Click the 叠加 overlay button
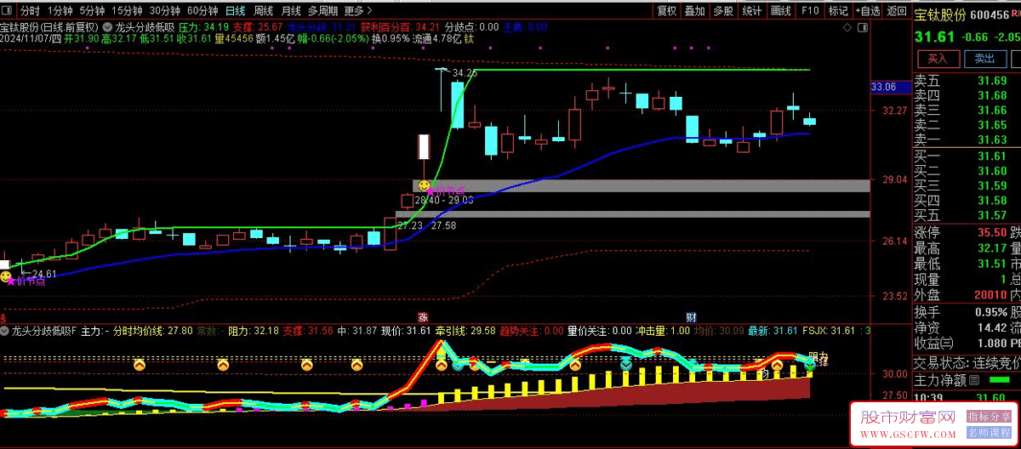Image resolution: width=1021 pixels, height=449 pixels. 695,11
